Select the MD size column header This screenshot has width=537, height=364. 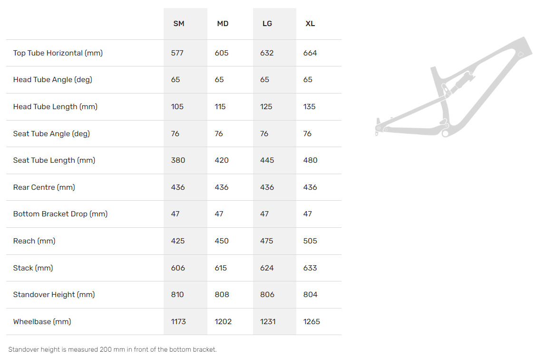[x=223, y=24]
